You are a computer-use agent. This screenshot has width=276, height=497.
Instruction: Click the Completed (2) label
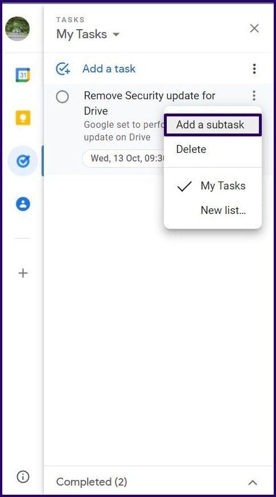(92, 482)
